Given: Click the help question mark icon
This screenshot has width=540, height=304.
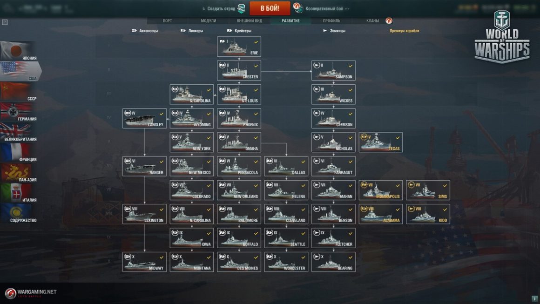Looking at the screenshot, I should point(5,22).
